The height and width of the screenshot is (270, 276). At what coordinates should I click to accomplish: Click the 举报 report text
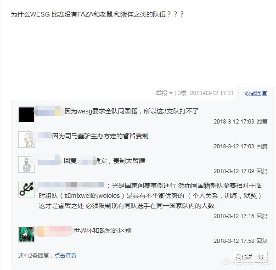pyautogui.click(x=162, y=93)
